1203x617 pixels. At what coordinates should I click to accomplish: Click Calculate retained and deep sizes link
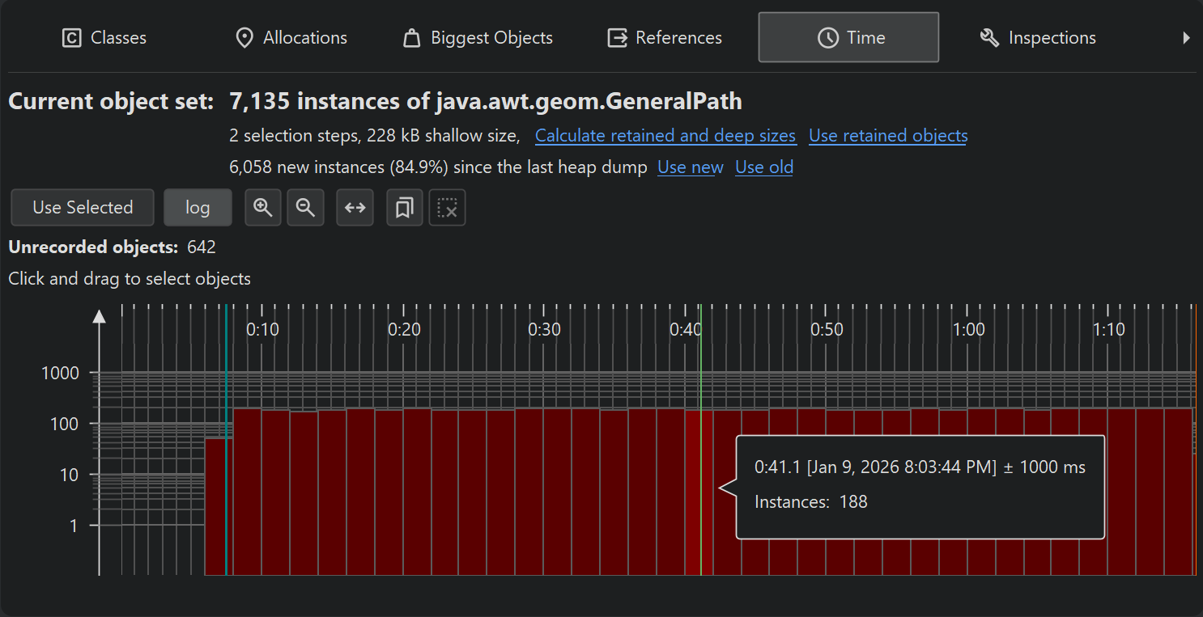(x=665, y=136)
